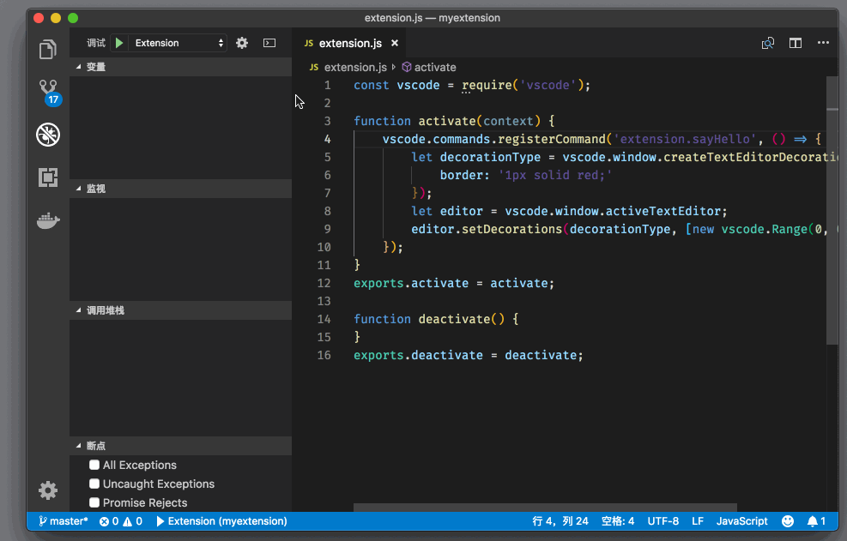Open the Extensions view icon
This screenshot has height=541, width=847.
click(48, 177)
